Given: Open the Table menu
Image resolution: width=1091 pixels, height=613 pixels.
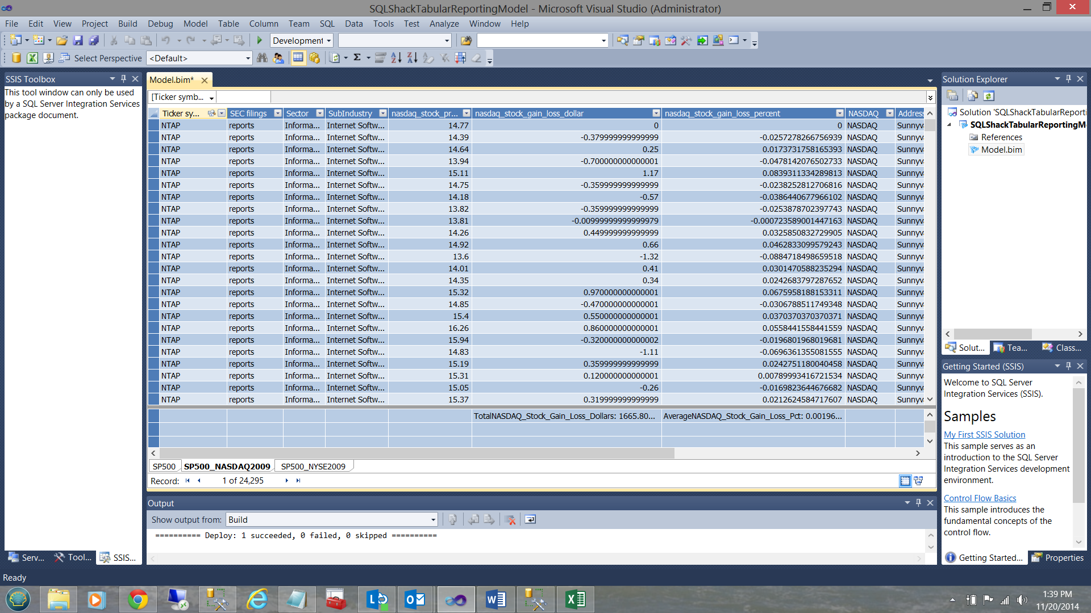Looking at the screenshot, I should pyautogui.click(x=228, y=24).
